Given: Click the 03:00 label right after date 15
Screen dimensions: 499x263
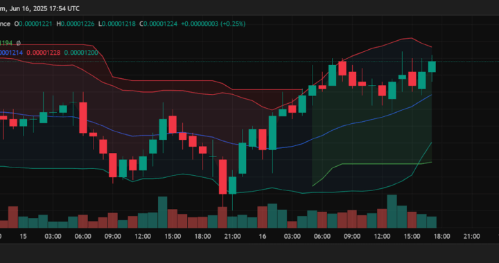Looking at the screenshot, I should tap(53, 237).
